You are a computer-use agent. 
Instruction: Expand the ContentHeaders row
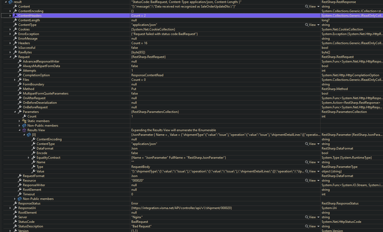[x=10, y=16]
